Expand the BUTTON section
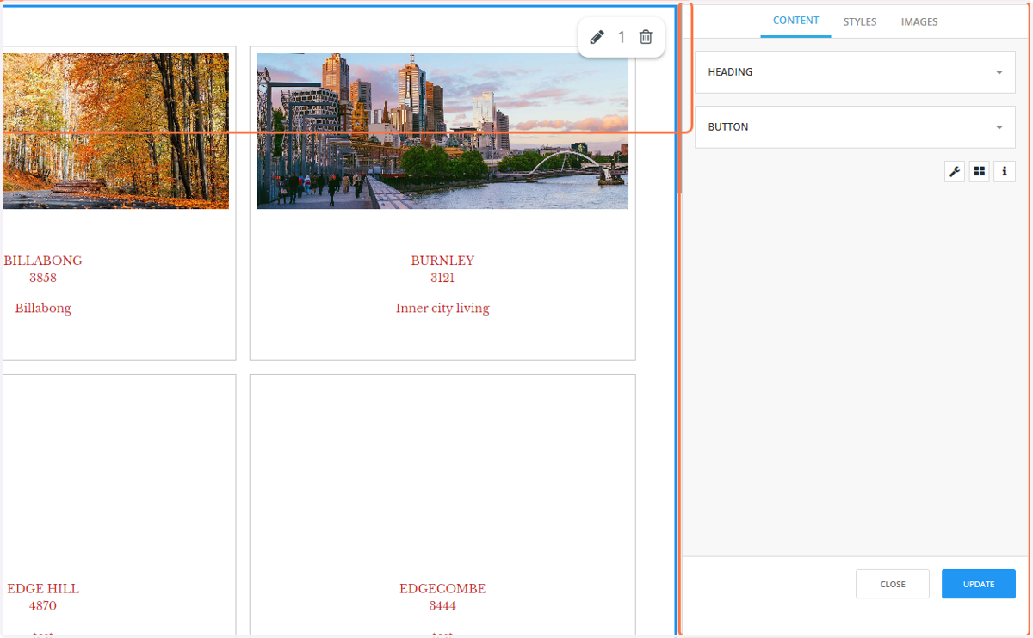1033x638 pixels. click(855, 127)
